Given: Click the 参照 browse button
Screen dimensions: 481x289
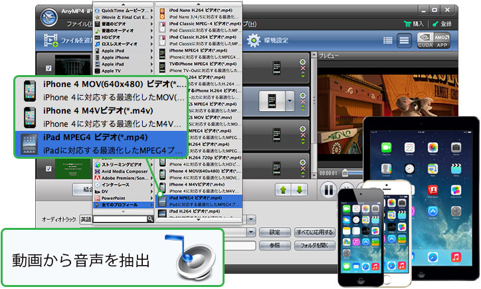Looking at the screenshot, I should [x=274, y=245].
